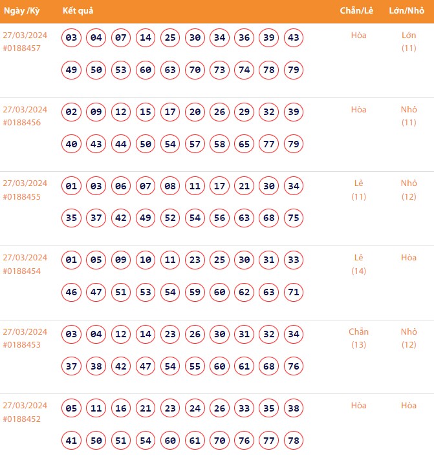This screenshot has width=434, height=460.
Task: Click ball 59 in draw #0188454
Action: tap(195, 292)
